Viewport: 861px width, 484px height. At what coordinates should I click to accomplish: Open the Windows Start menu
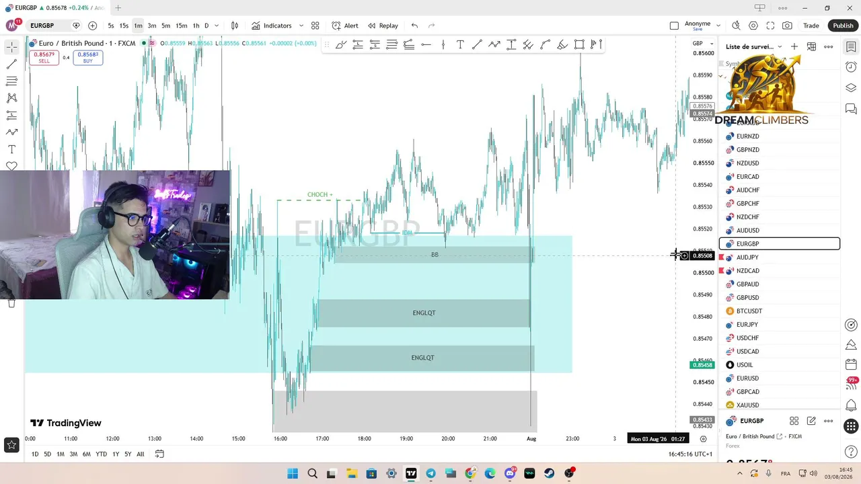pyautogui.click(x=293, y=473)
